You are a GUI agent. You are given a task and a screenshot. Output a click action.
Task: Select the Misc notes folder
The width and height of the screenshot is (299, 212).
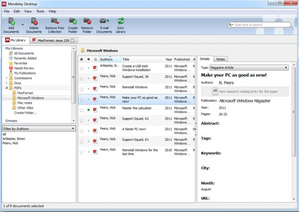[x=24, y=103]
